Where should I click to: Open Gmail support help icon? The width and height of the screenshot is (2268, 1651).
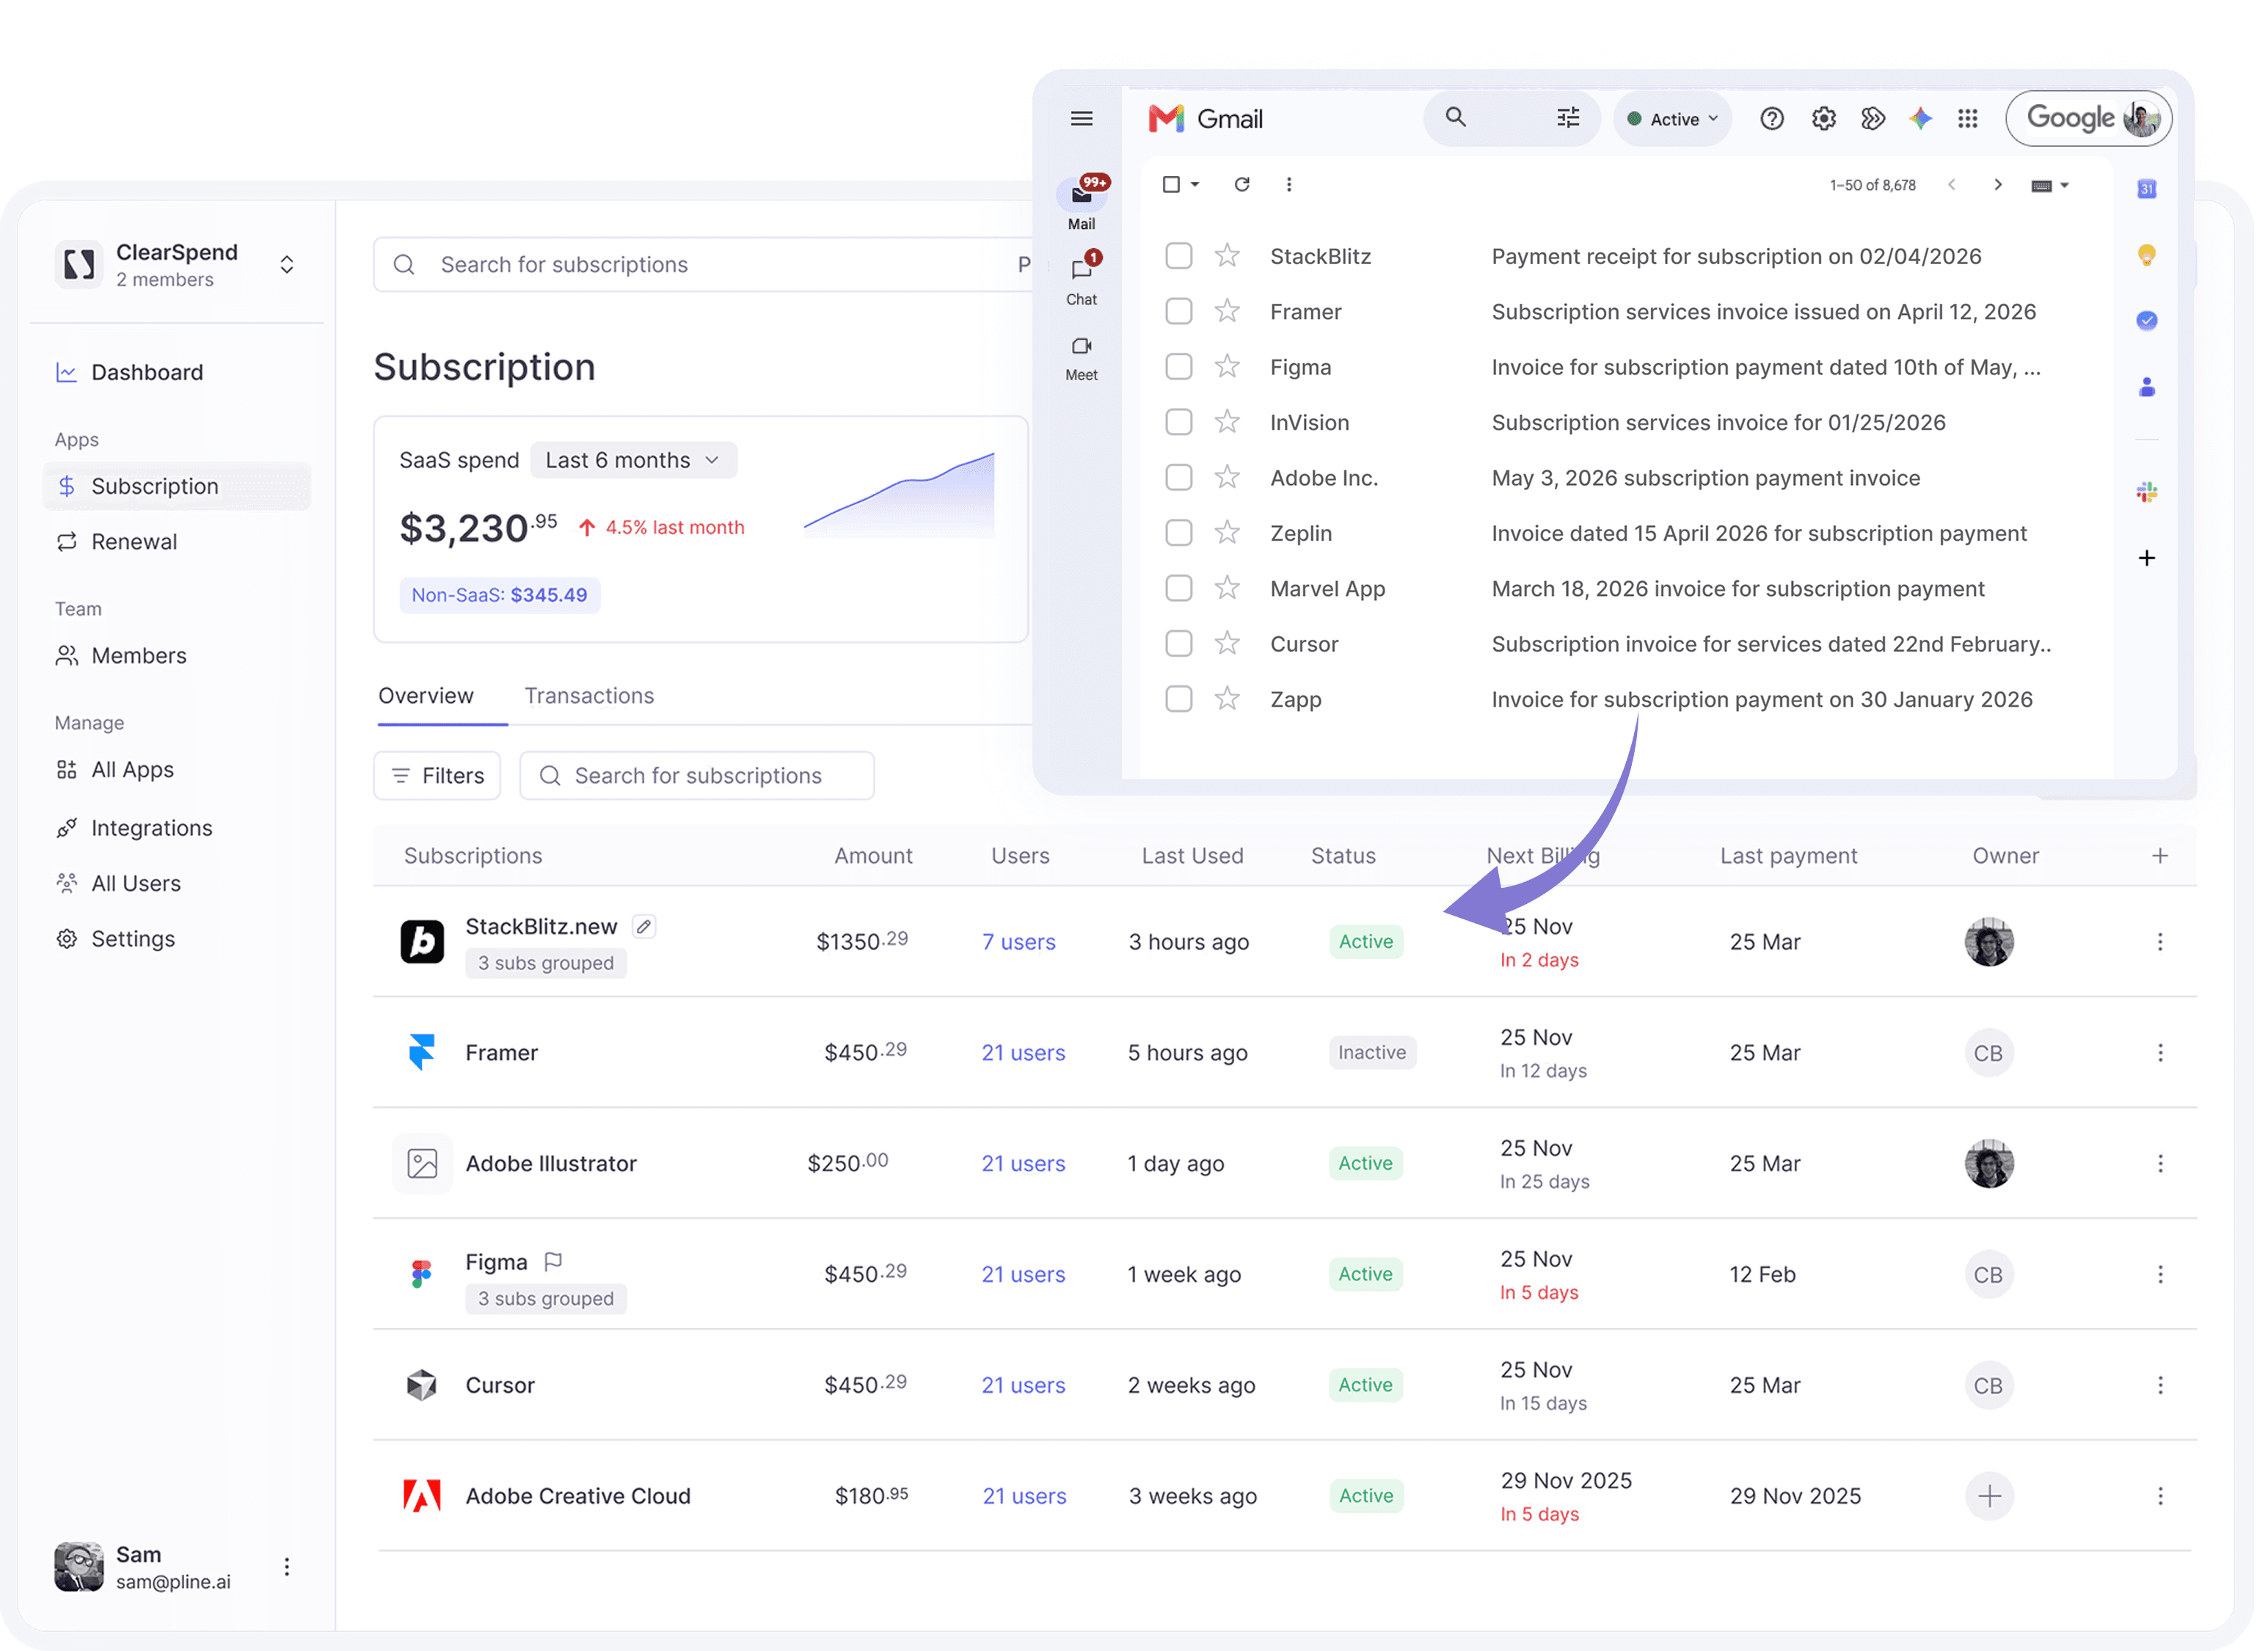pyautogui.click(x=1771, y=119)
